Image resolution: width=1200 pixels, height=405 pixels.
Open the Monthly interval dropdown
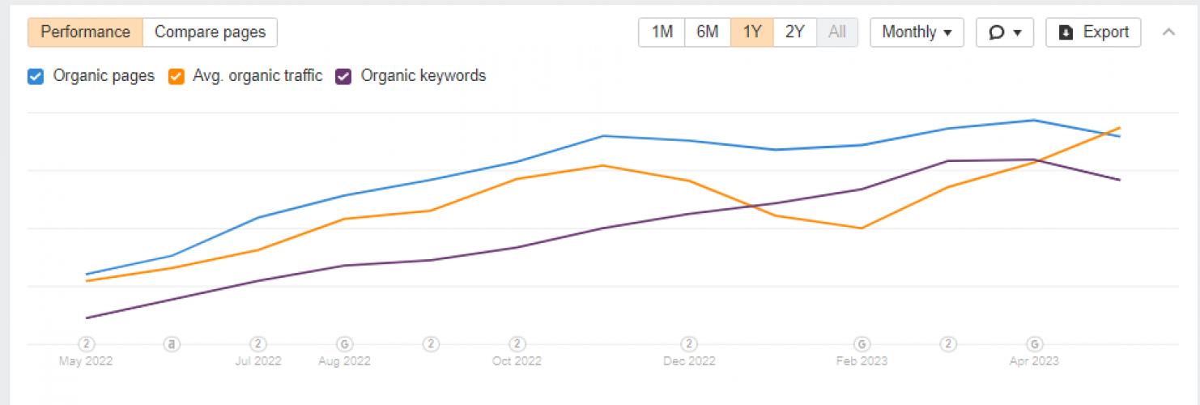[x=917, y=32]
